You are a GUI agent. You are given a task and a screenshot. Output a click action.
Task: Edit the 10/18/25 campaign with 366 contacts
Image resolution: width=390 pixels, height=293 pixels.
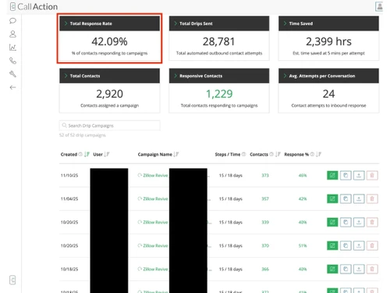coord(332,269)
